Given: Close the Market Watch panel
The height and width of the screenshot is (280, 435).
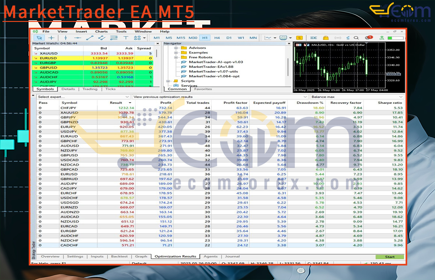Looking at the screenshot, I should [x=158, y=43].
